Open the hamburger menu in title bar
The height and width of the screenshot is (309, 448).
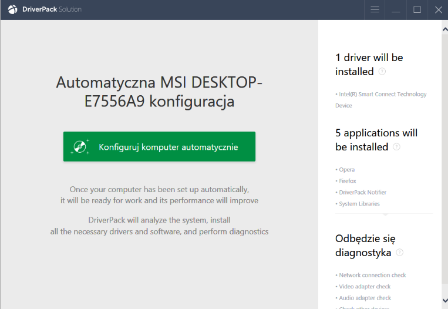tap(375, 10)
